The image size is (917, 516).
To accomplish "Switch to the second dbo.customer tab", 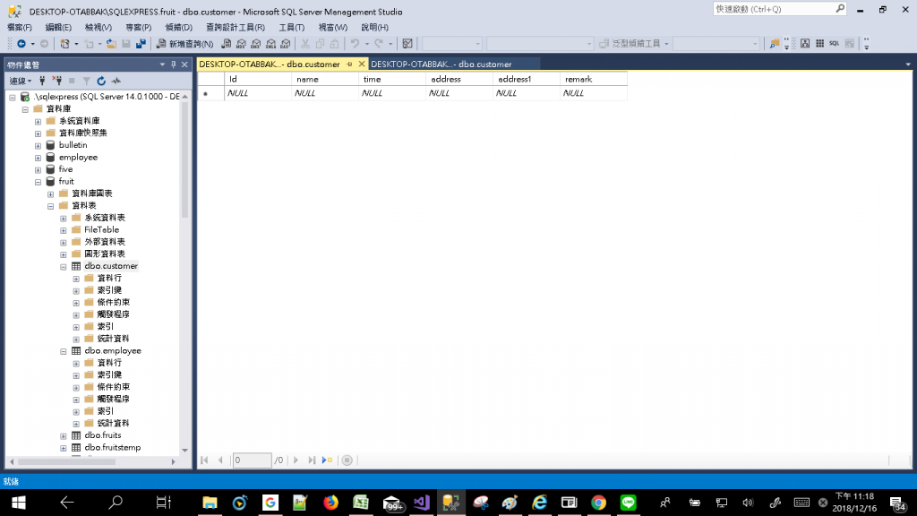I will [x=441, y=64].
